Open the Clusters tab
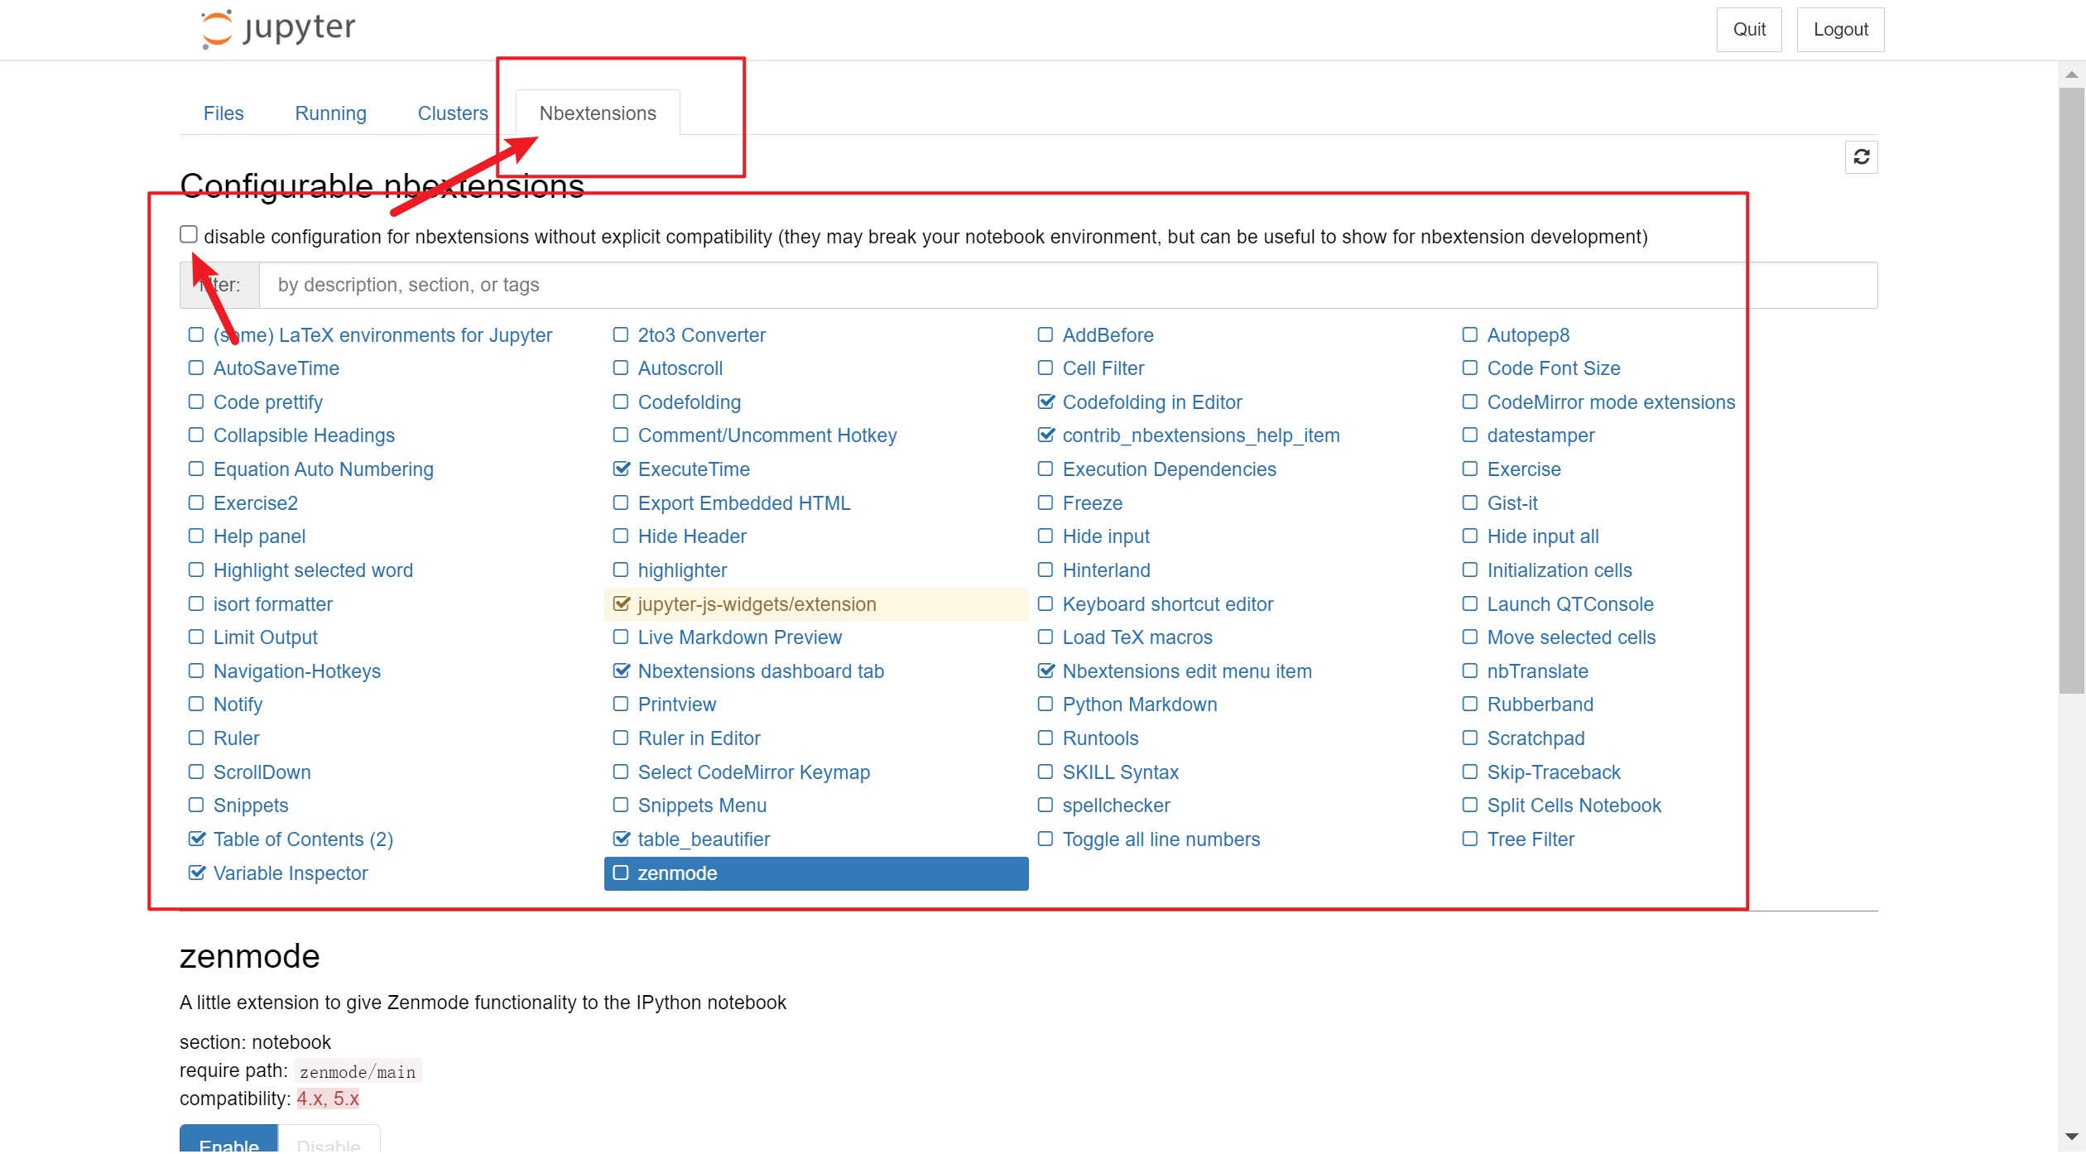Image resolution: width=2086 pixels, height=1154 pixels. (452, 113)
